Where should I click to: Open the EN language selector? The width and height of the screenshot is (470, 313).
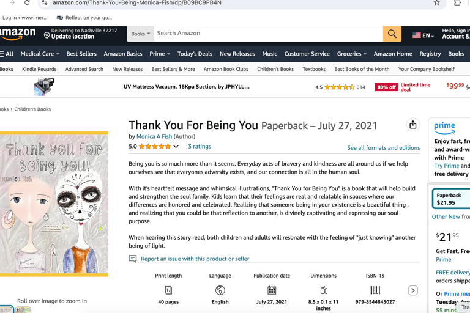422,35
